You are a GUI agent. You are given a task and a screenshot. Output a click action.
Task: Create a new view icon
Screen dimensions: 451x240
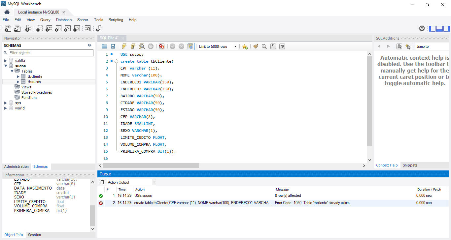[58, 29]
